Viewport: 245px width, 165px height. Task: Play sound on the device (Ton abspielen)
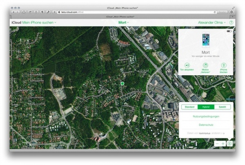(187, 65)
